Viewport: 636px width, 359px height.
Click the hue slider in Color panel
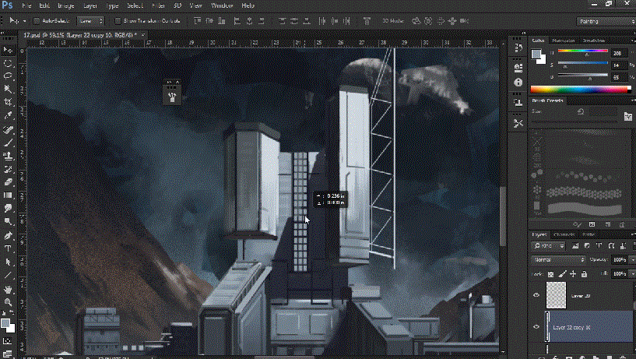coord(582,51)
